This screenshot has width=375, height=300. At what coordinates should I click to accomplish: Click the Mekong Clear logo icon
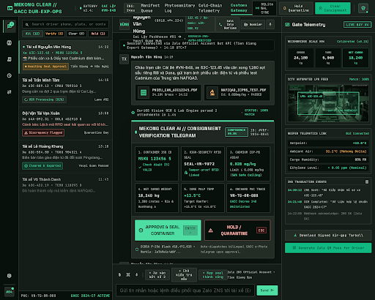(10, 8)
